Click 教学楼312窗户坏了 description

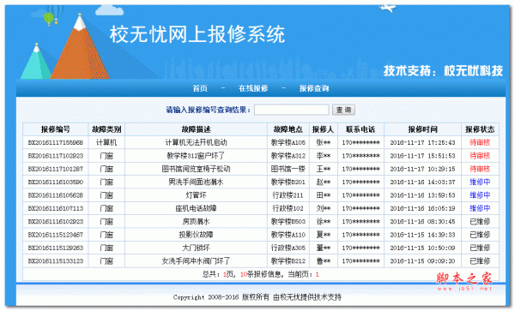coord(196,156)
